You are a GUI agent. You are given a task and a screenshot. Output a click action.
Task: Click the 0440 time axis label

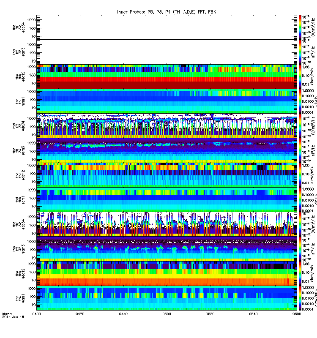(123, 314)
